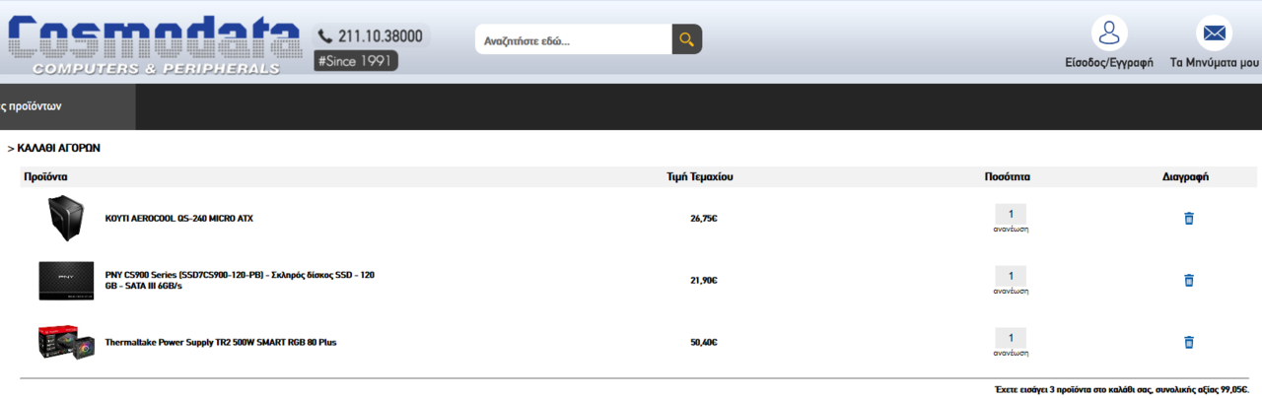Click the Aerocool case product thumbnail
The width and height of the screenshot is (1262, 398).
tap(67, 218)
